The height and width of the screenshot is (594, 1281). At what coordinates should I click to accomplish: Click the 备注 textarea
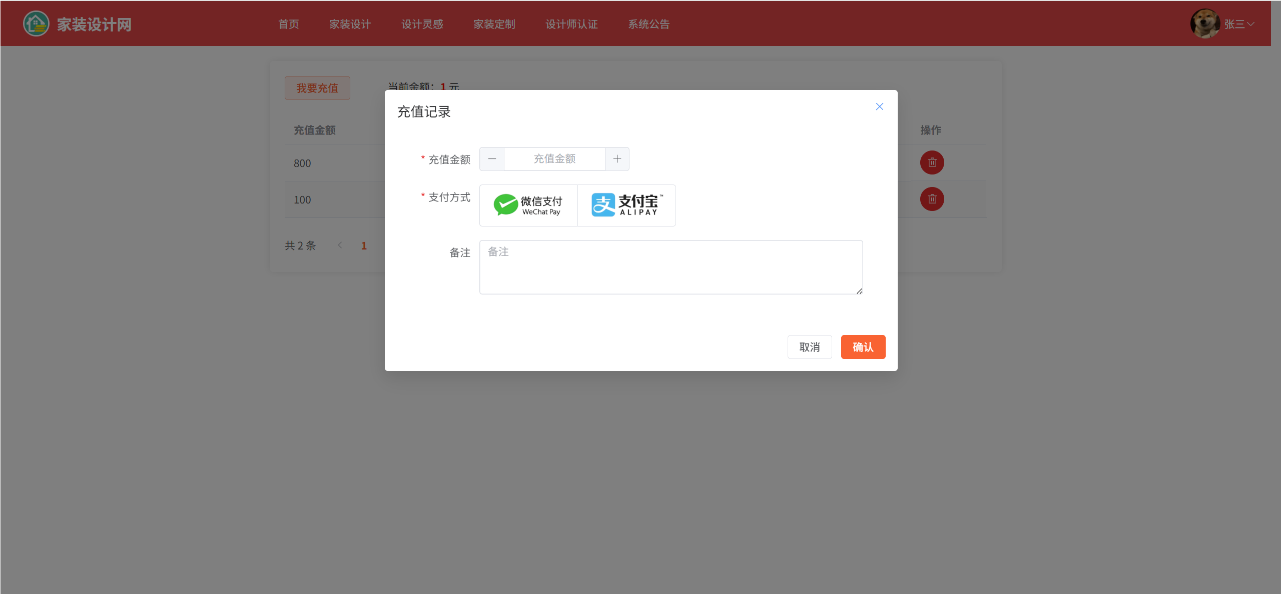(x=671, y=267)
